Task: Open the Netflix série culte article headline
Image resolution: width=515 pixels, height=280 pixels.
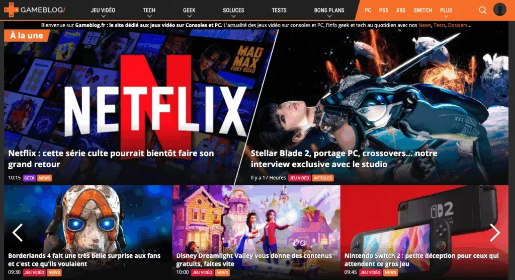Action: pyautogui.click(x=111, y=159)
